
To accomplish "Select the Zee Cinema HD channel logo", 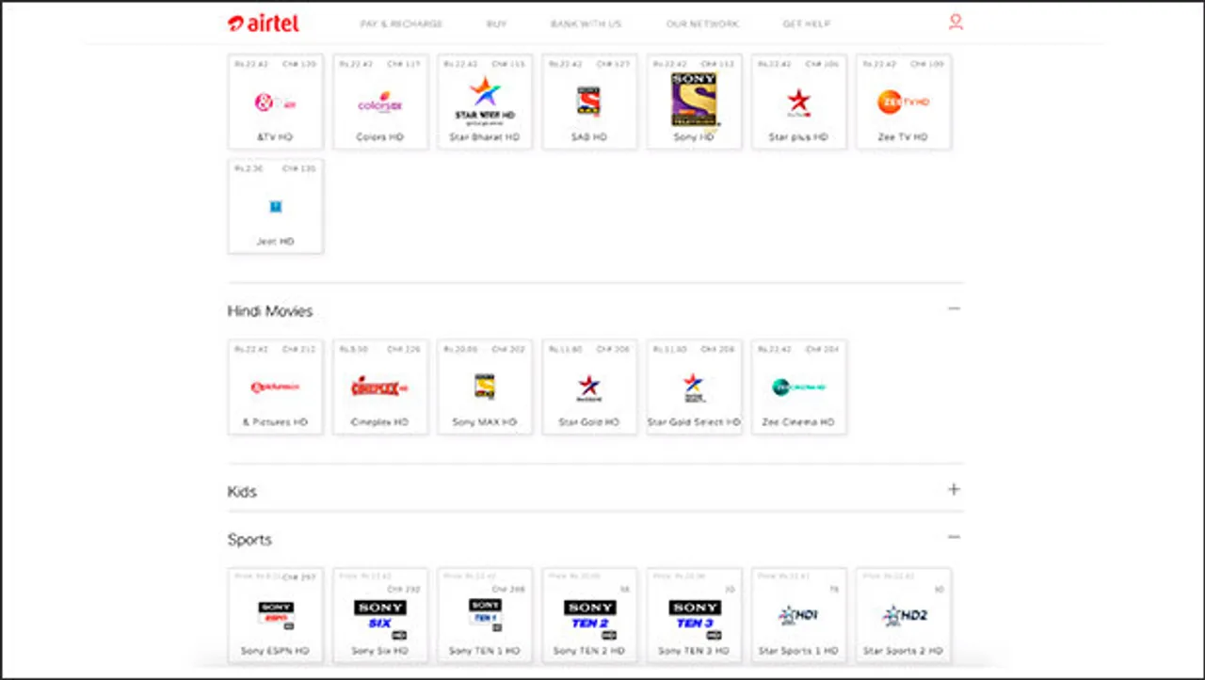I will tap(799, 387).
